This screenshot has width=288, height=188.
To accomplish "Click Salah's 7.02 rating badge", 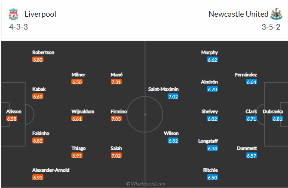I will pos(116,156).
